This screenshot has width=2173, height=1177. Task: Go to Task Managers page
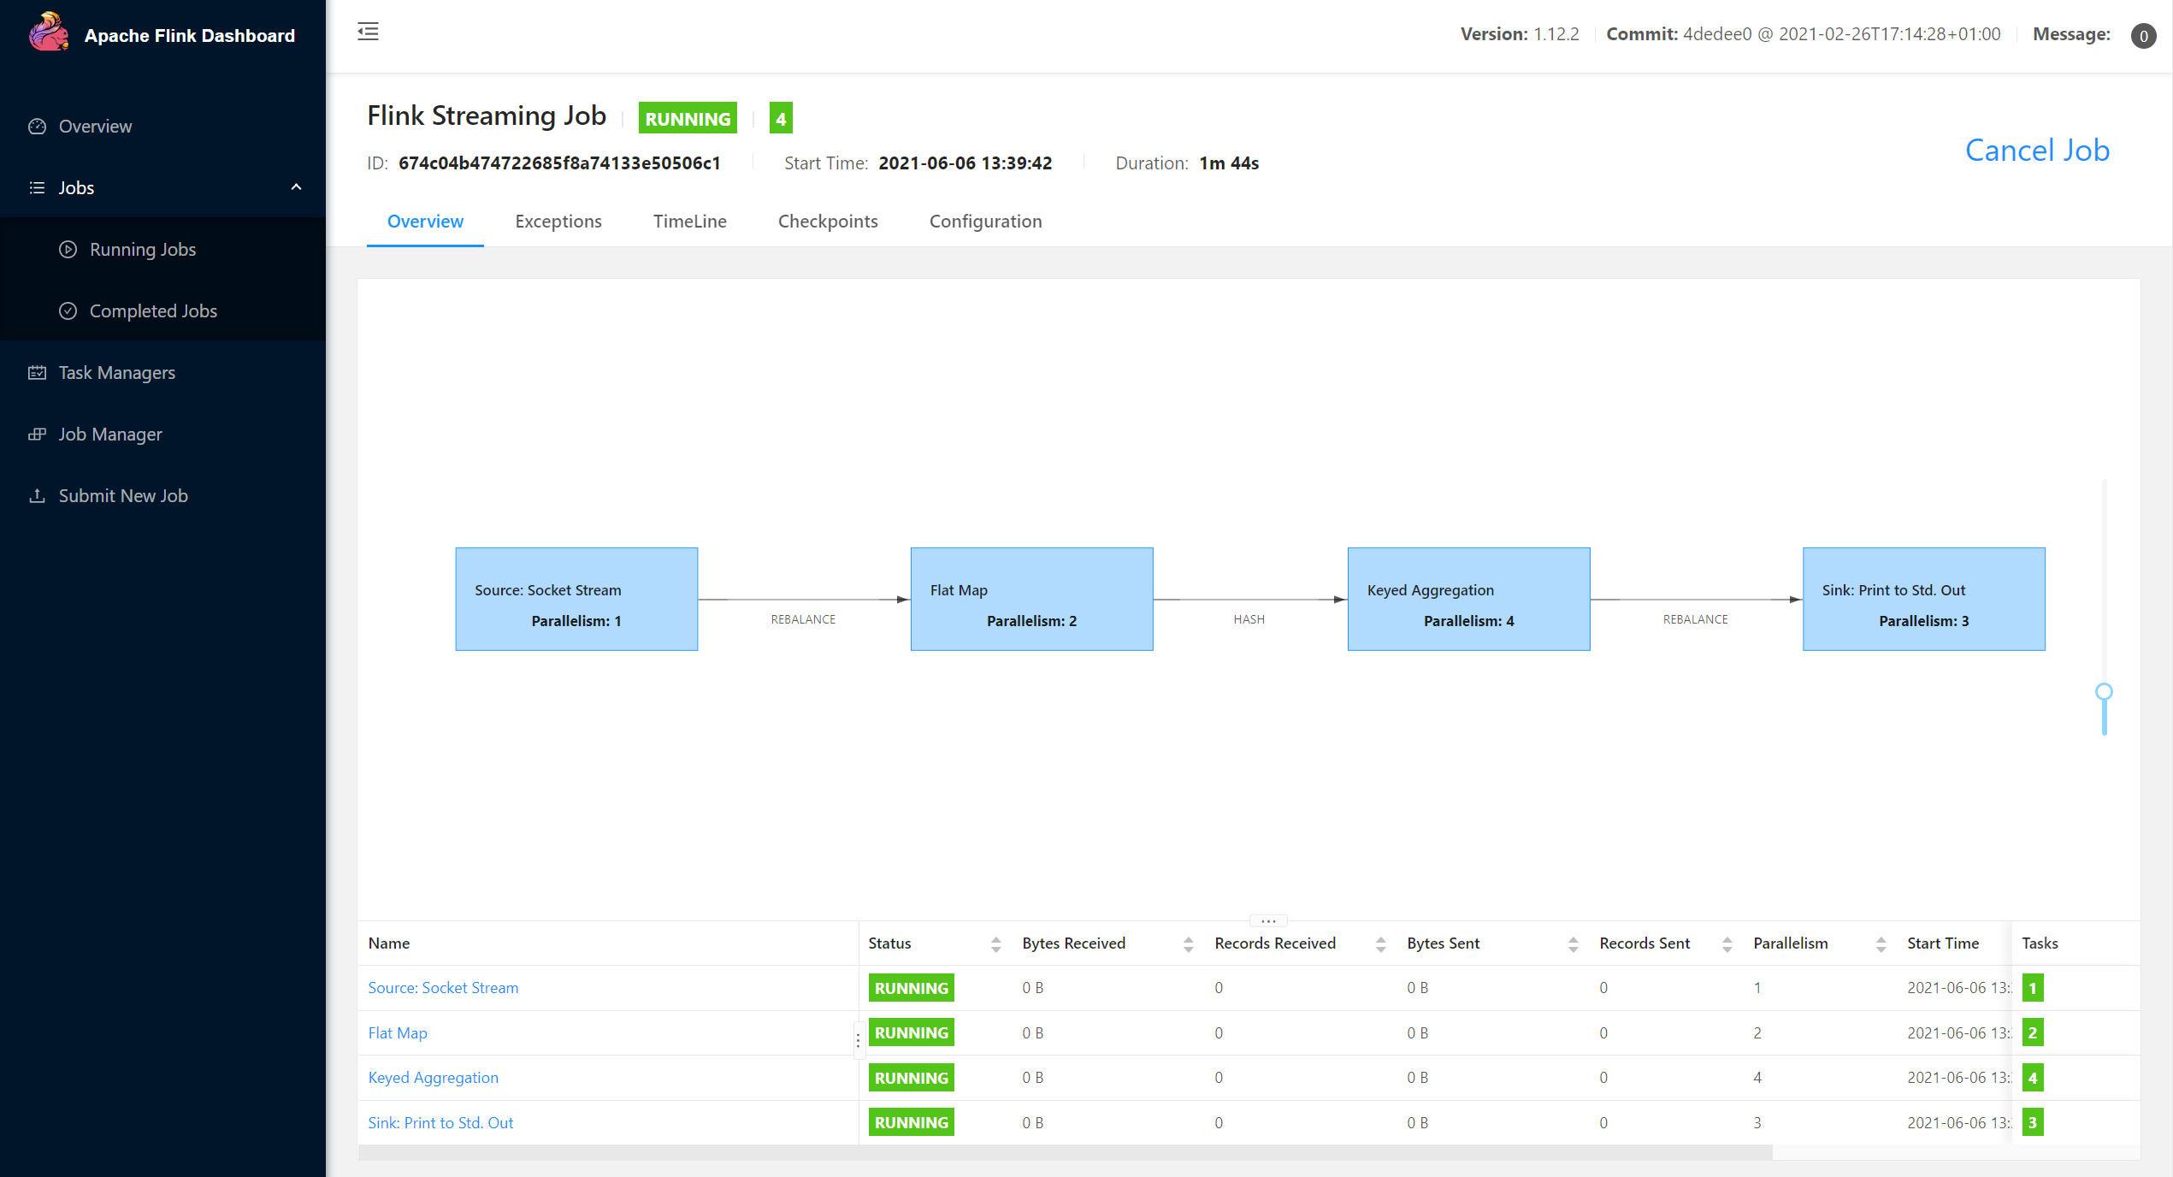(116, 373)
